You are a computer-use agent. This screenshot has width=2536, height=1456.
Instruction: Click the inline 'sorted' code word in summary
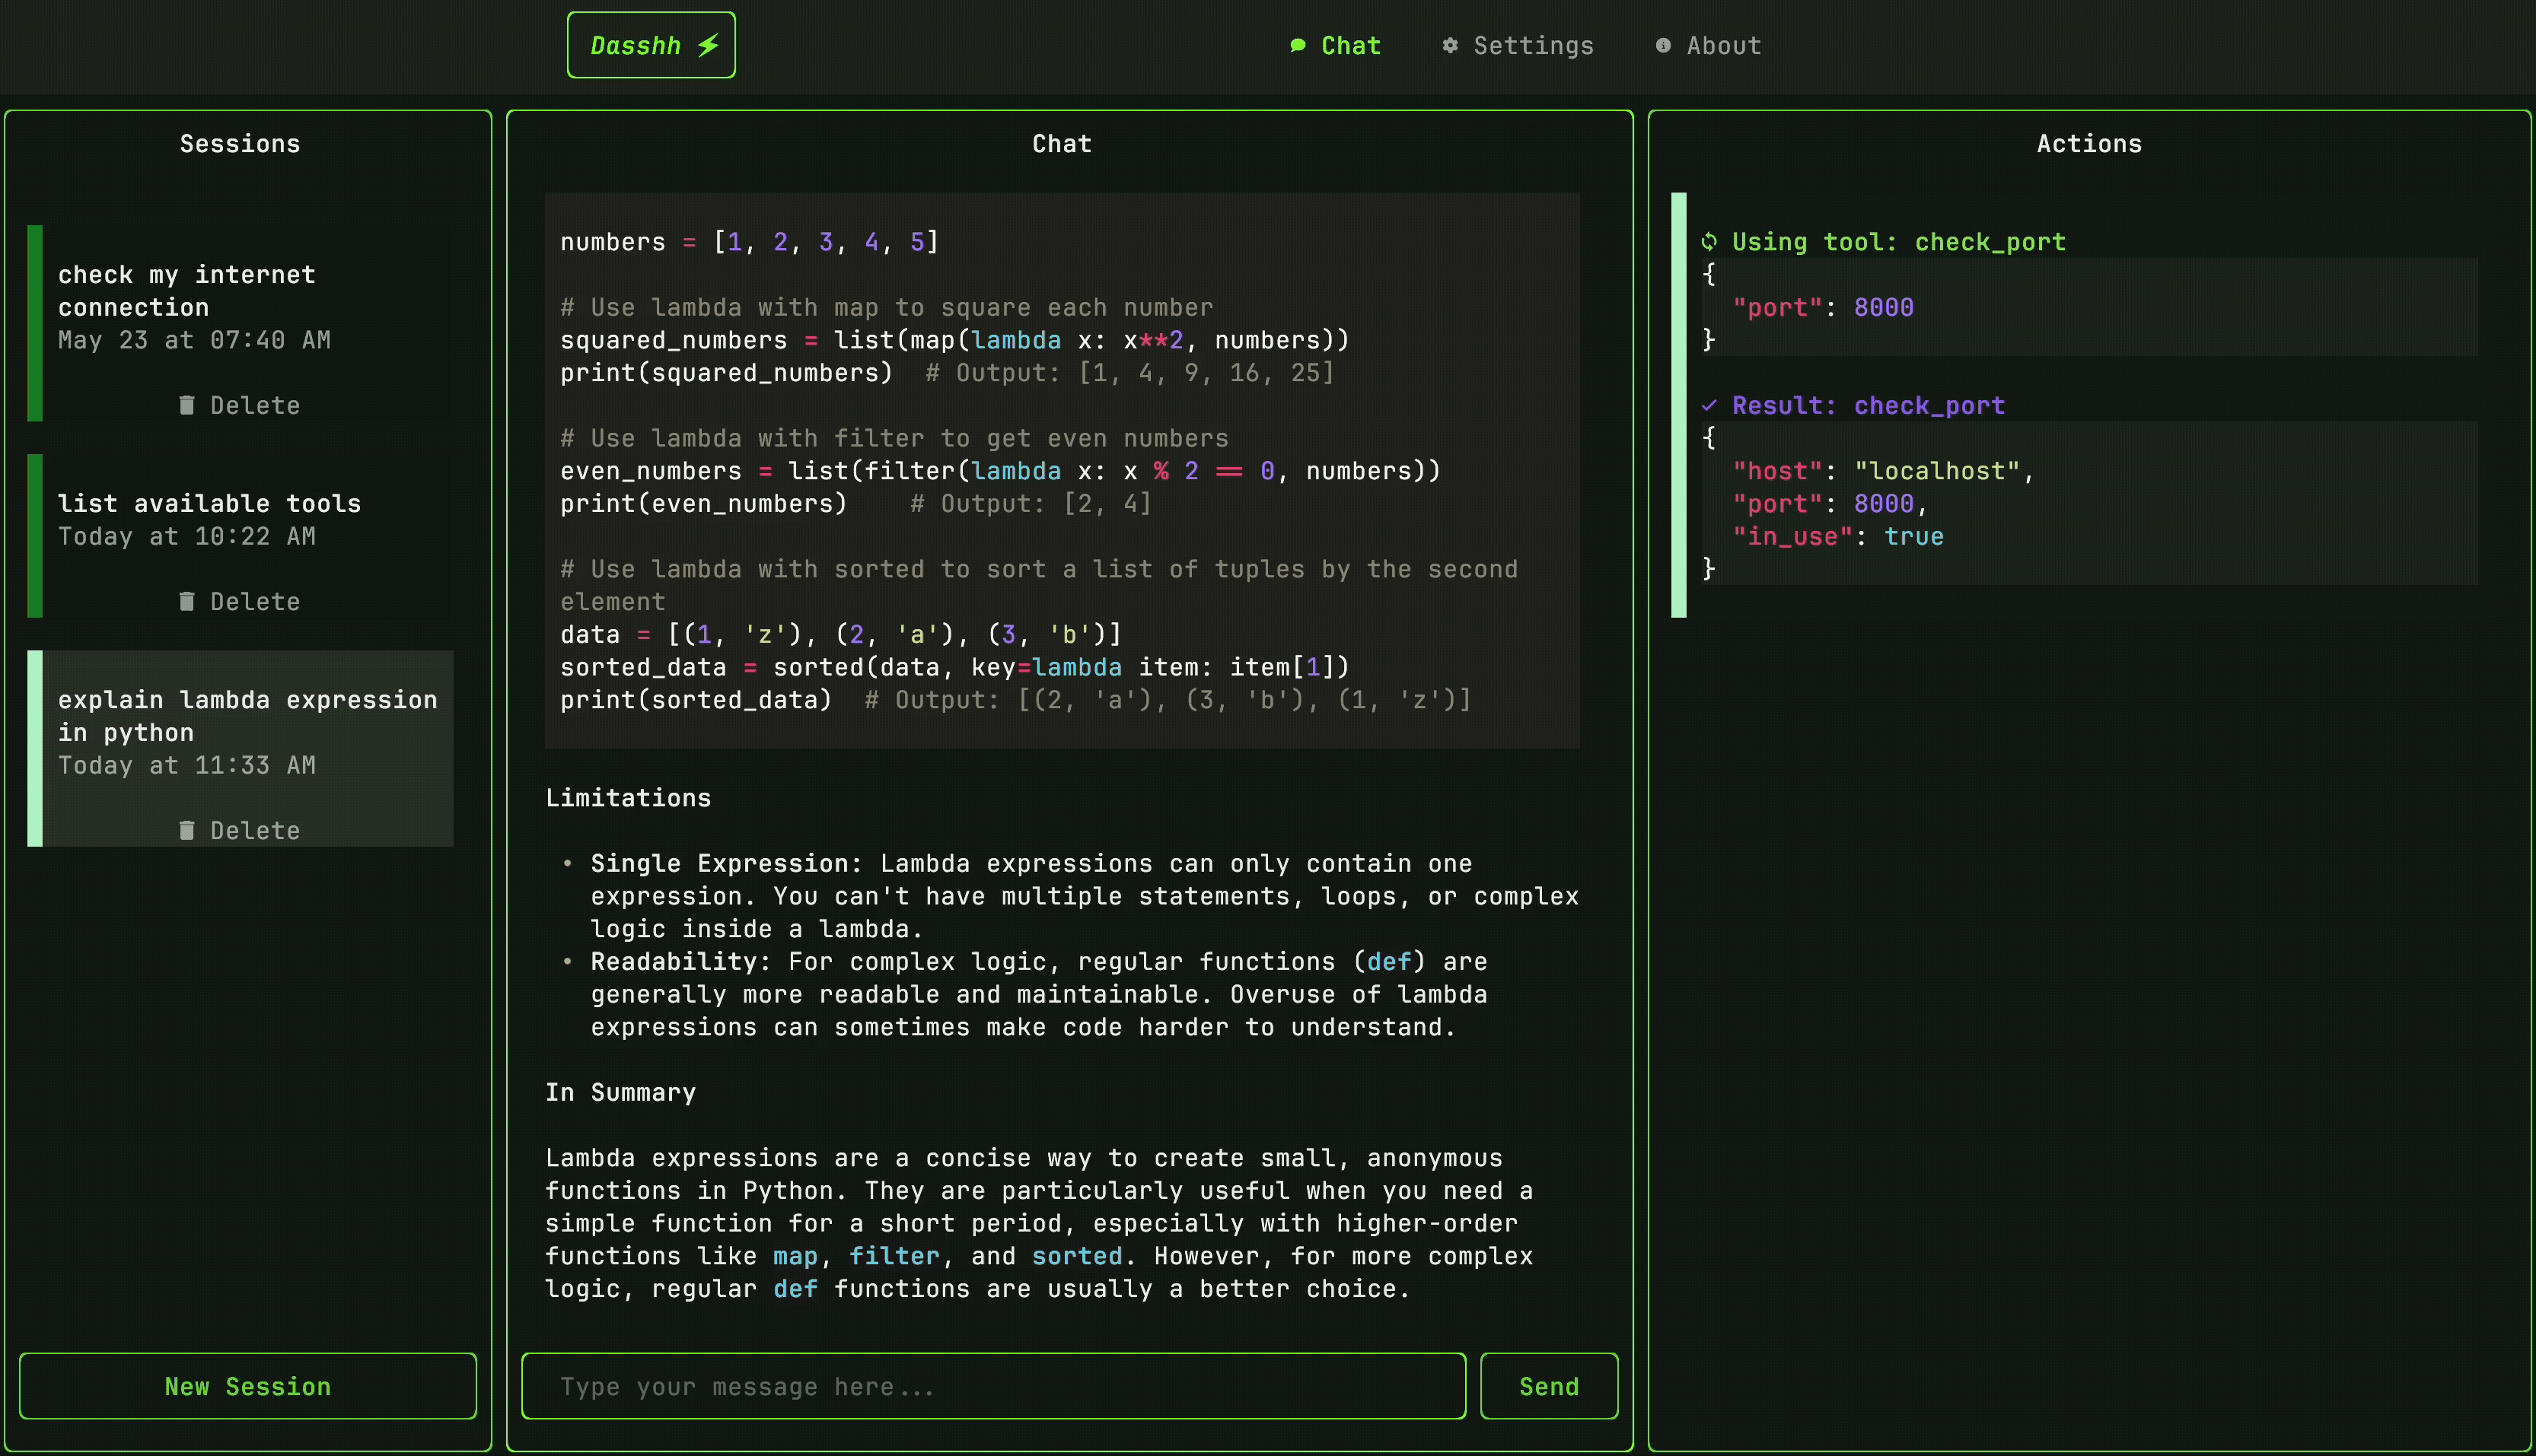point(1076,1256)
